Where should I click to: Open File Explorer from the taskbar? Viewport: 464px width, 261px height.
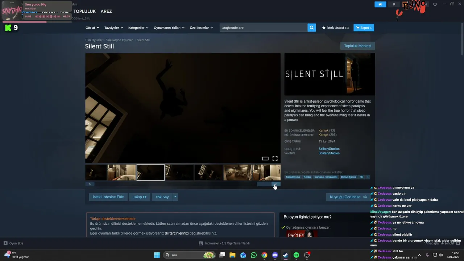(232, 255)
